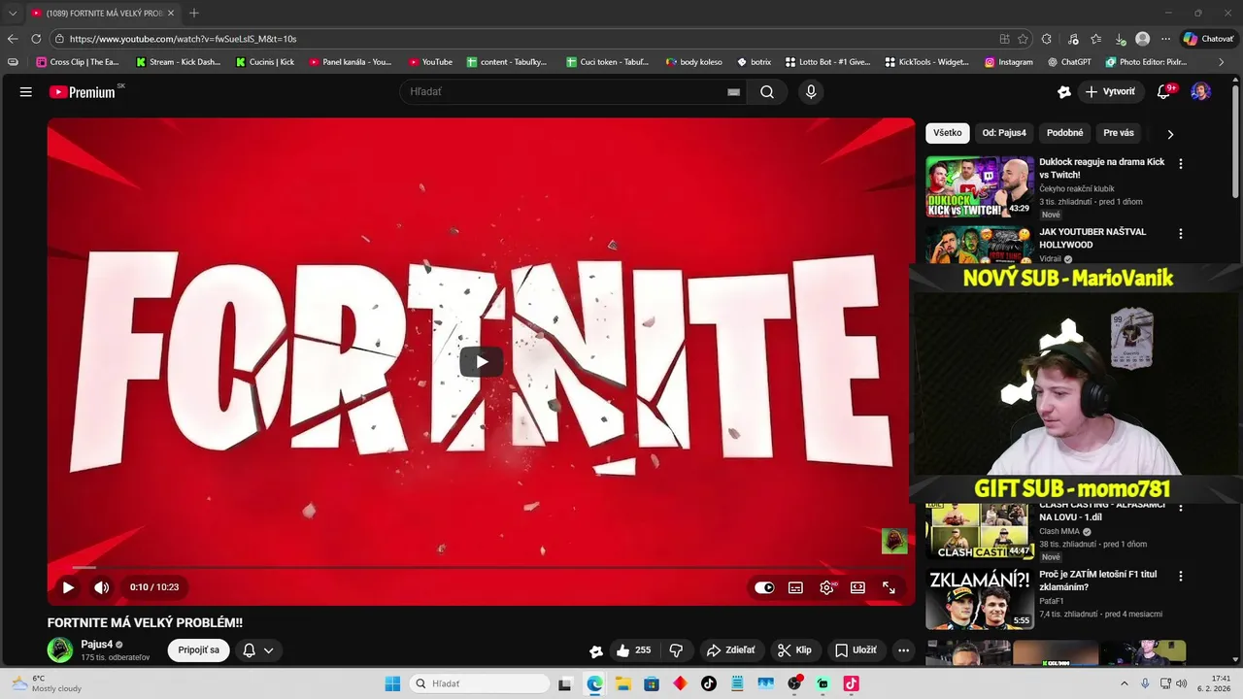The image size is (1243, 699).
Task: Click the sparkle Ask icon beside Vytvoriť
Action: click(x=1064, y=92)
